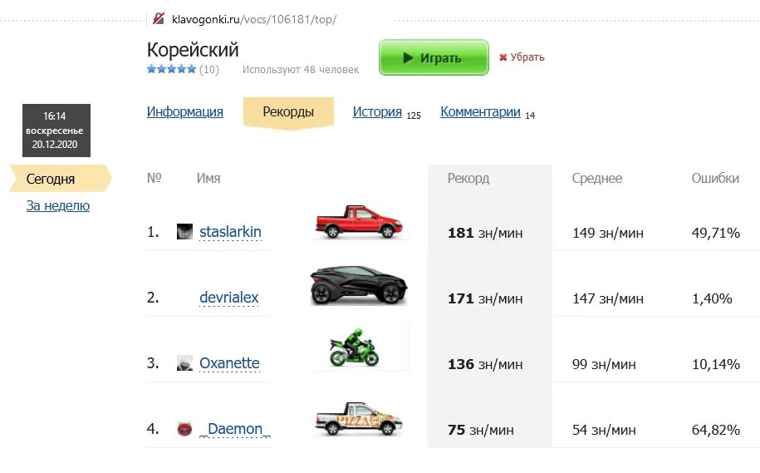
Task: Open the Информация tab
Action: (x=185, y=111)
